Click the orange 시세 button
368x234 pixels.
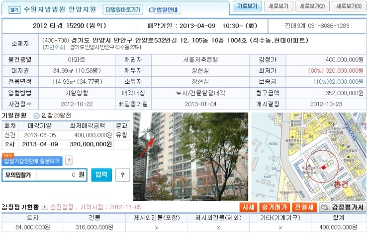(248, 207)
